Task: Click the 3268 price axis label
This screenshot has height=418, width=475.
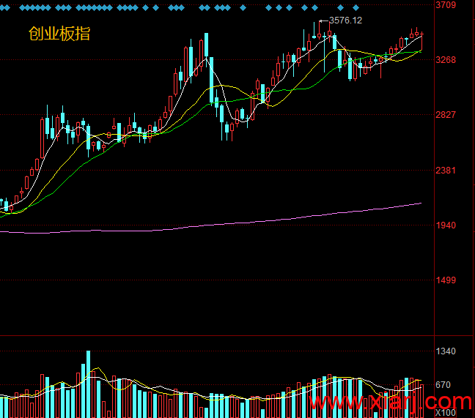Action: tap(446, 59)
